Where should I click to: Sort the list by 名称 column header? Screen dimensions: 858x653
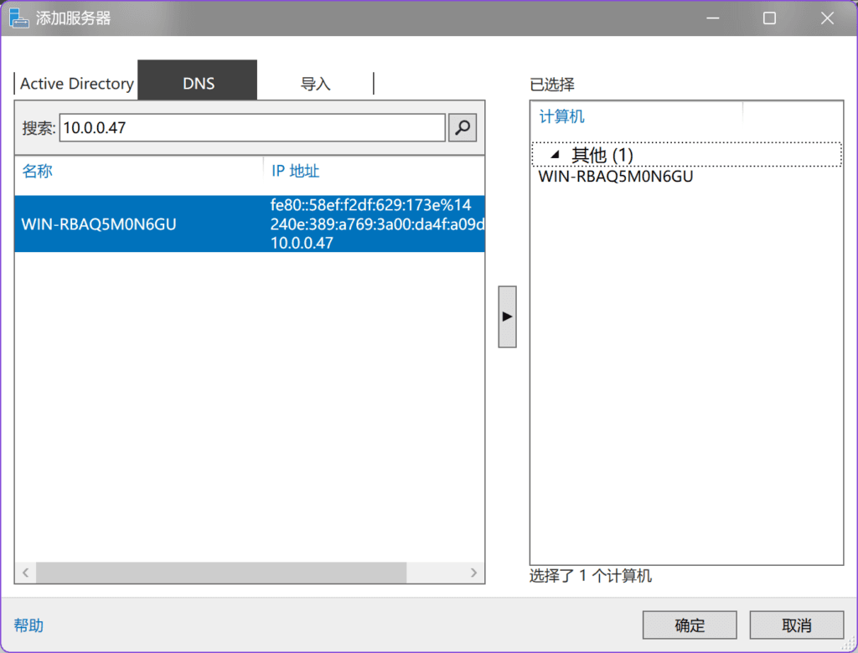pos(38,172)
